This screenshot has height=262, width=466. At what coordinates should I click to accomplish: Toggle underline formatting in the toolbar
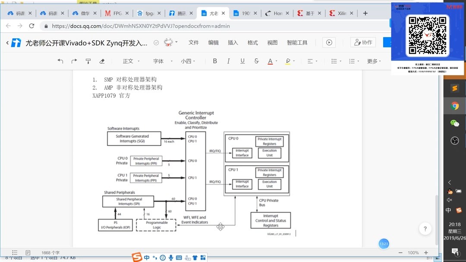point(242,61)
